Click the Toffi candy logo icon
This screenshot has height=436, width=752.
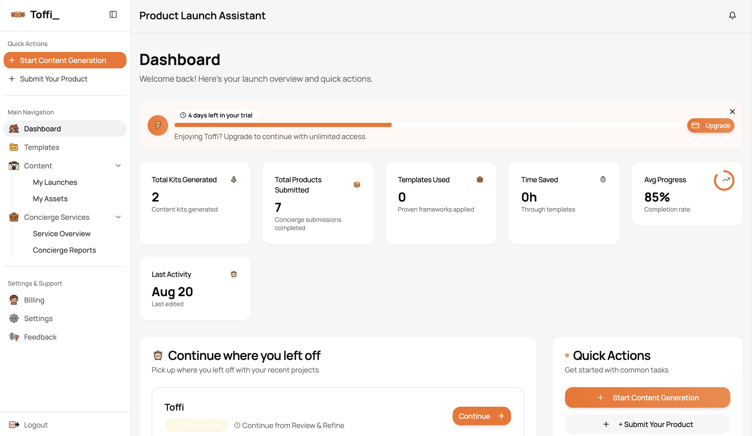[x=18, y=14]
